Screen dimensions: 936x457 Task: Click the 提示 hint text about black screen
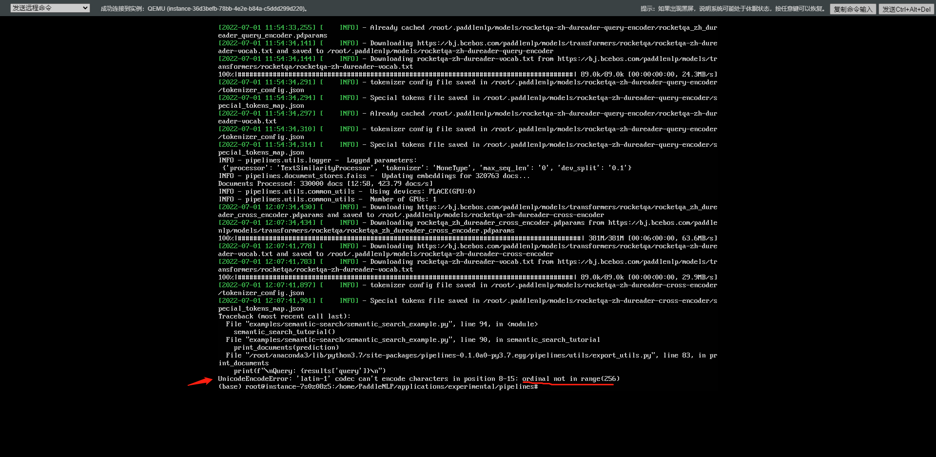(x=733, y=9)
